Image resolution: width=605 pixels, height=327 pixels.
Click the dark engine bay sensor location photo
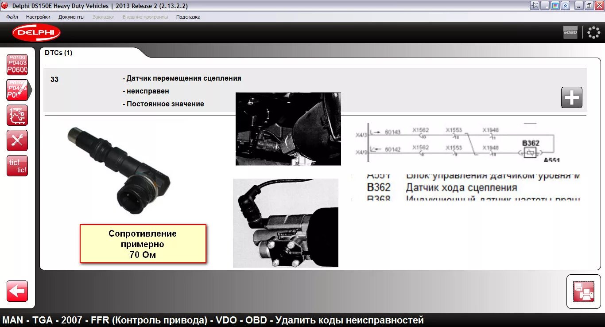[288, 129]
